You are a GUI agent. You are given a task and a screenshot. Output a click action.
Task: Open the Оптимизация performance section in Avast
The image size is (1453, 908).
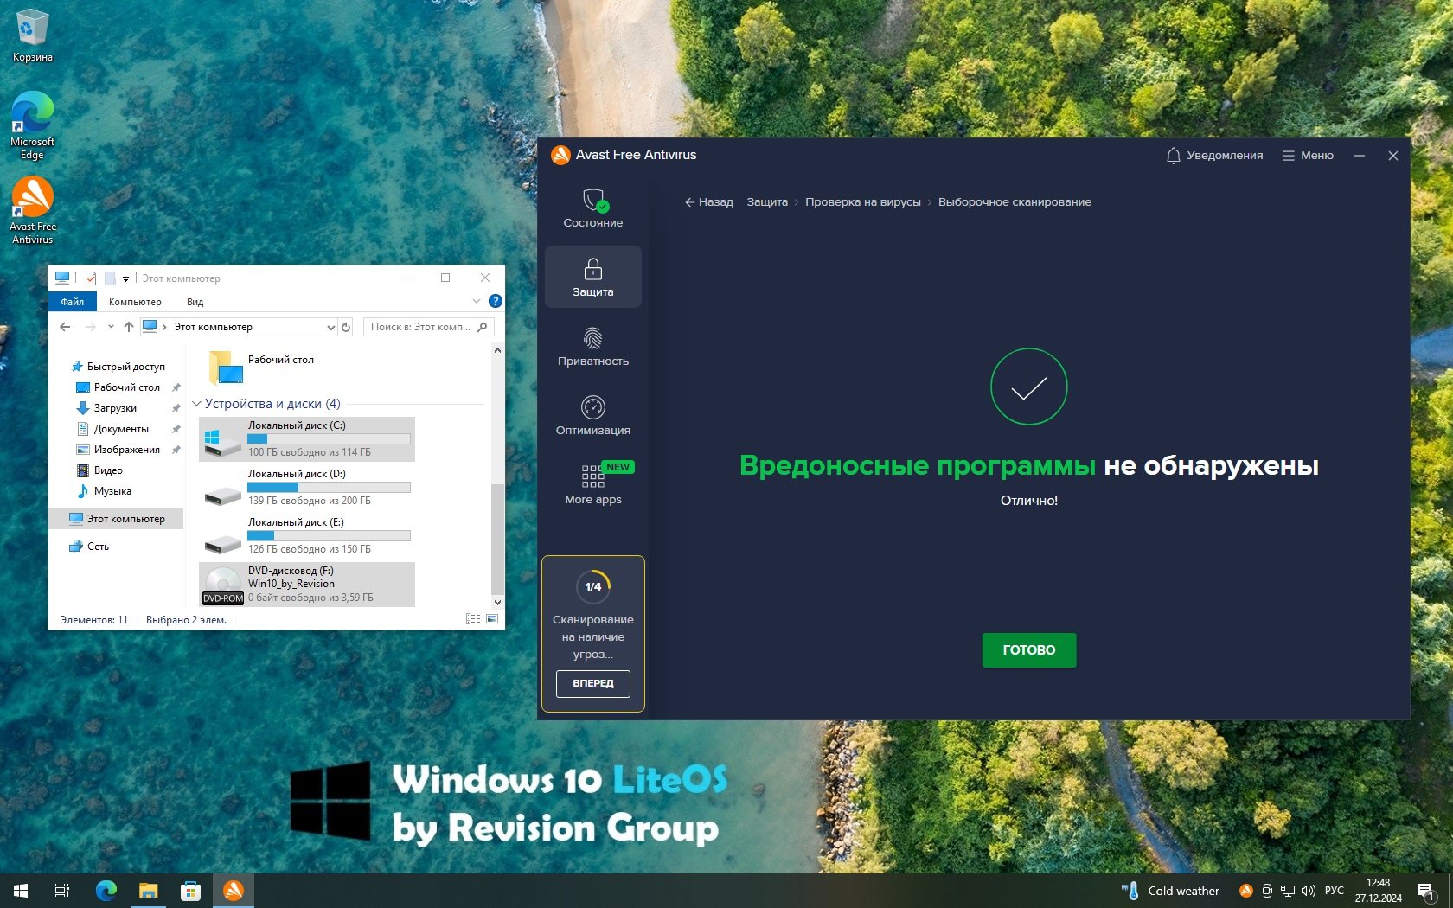coord(593,416)
